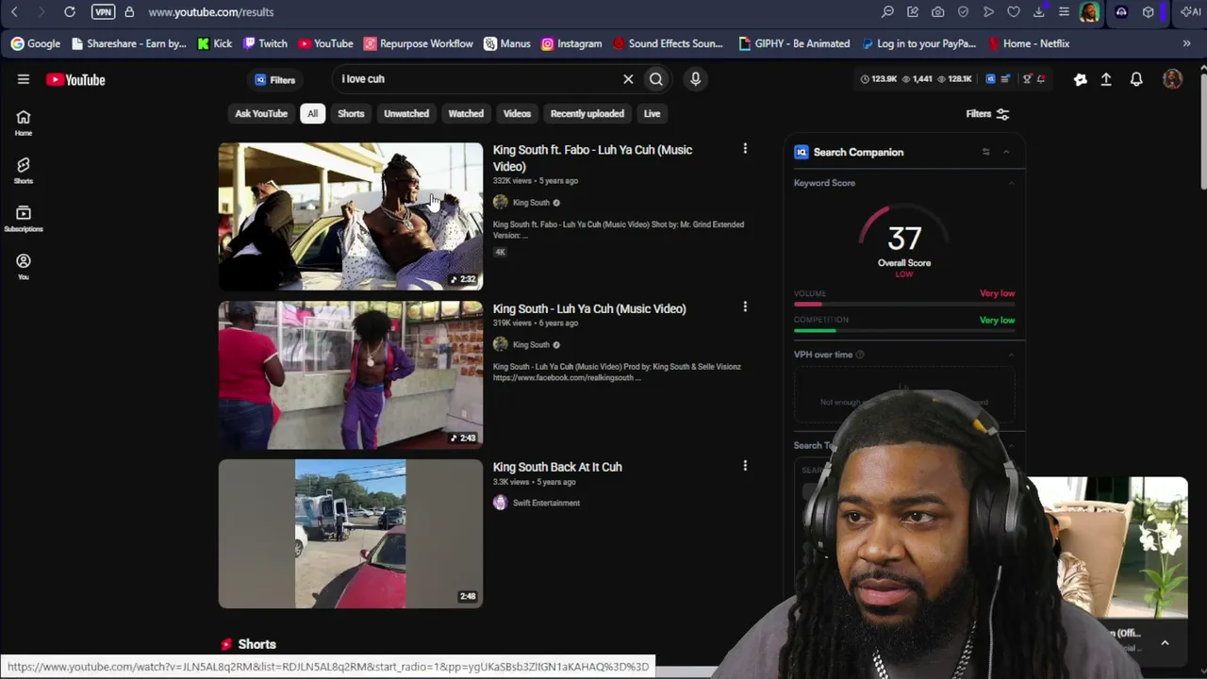This screenshot has width=1207, height=679.
Task: Open more options for King South - Luh Ya Cuh
Action: click(x=745, y=307)
